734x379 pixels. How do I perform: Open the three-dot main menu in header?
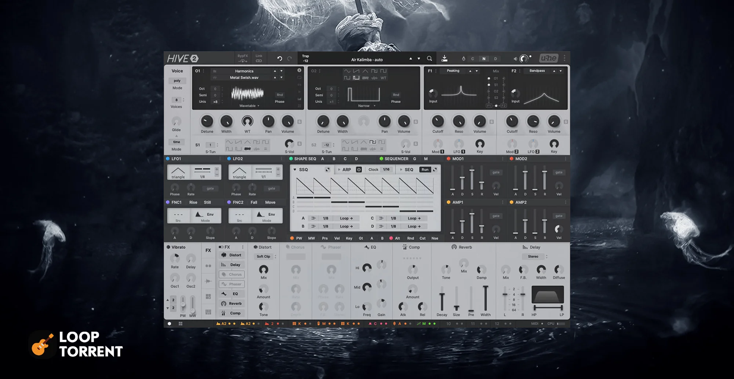564,58
